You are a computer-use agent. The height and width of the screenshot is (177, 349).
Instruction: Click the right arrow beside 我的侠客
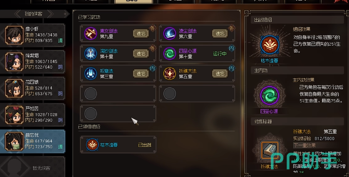coord(50,14)
